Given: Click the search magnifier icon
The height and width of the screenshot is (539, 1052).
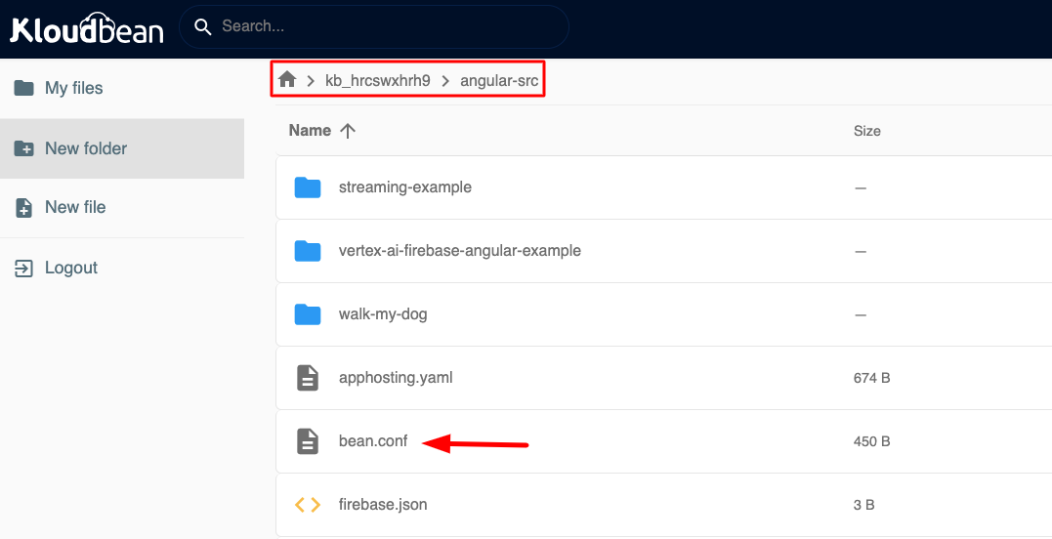Looking at the screenshot, I should [202, 26].
